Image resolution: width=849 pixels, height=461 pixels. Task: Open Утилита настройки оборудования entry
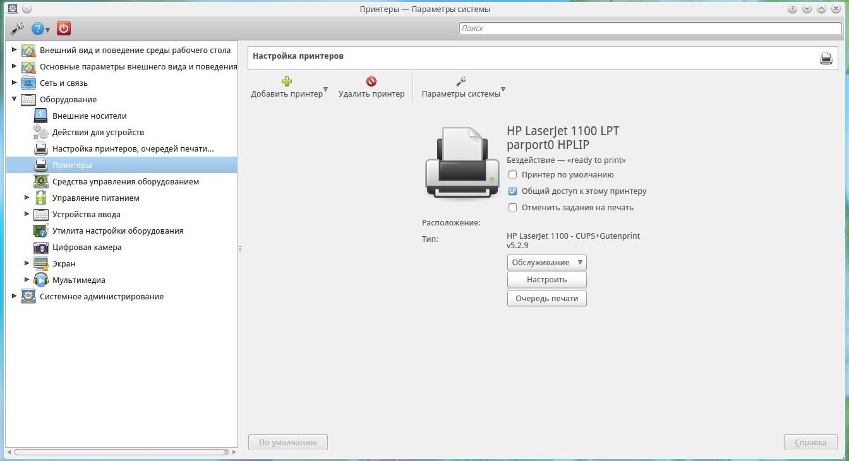click(x=118, y=230)
